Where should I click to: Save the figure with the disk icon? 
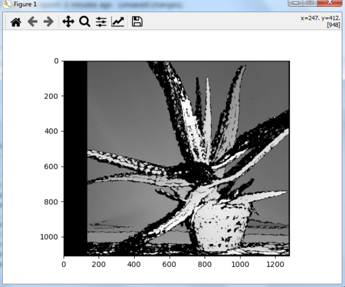(x=137, y=22)
